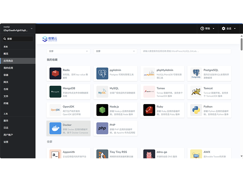Open the 帮助 dropdown arrow

click(x=214, y=29)
